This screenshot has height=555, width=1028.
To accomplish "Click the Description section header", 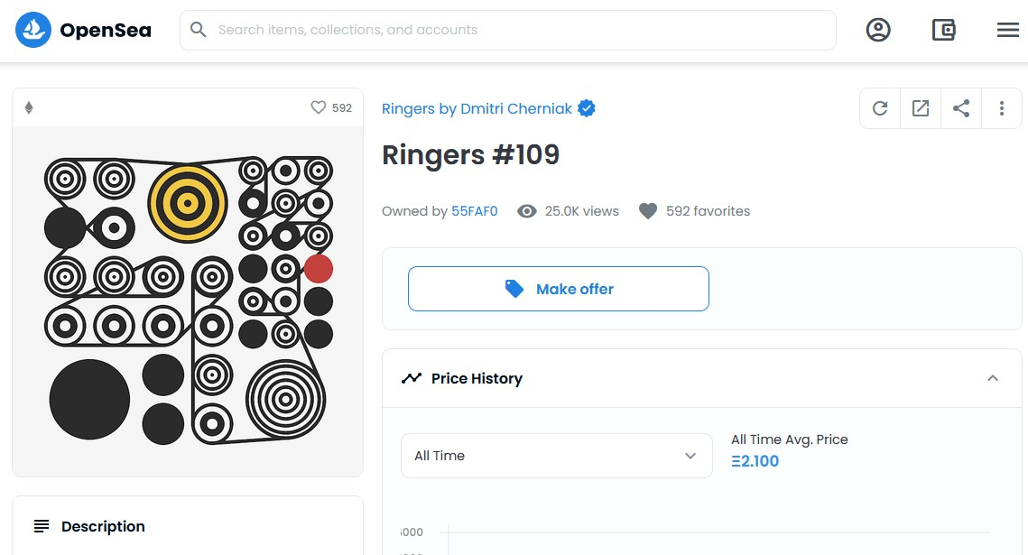I will (x=103, y=526).
